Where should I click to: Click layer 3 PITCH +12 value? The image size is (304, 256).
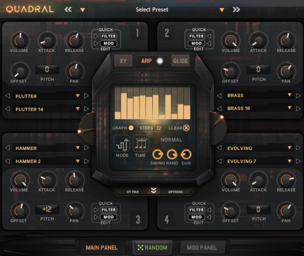[47, 209]
